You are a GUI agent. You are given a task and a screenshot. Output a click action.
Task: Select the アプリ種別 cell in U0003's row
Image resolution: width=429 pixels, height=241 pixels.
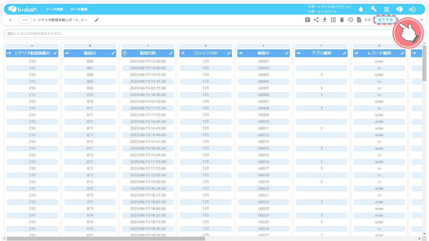pyautogui.click(x=321, y=75)
